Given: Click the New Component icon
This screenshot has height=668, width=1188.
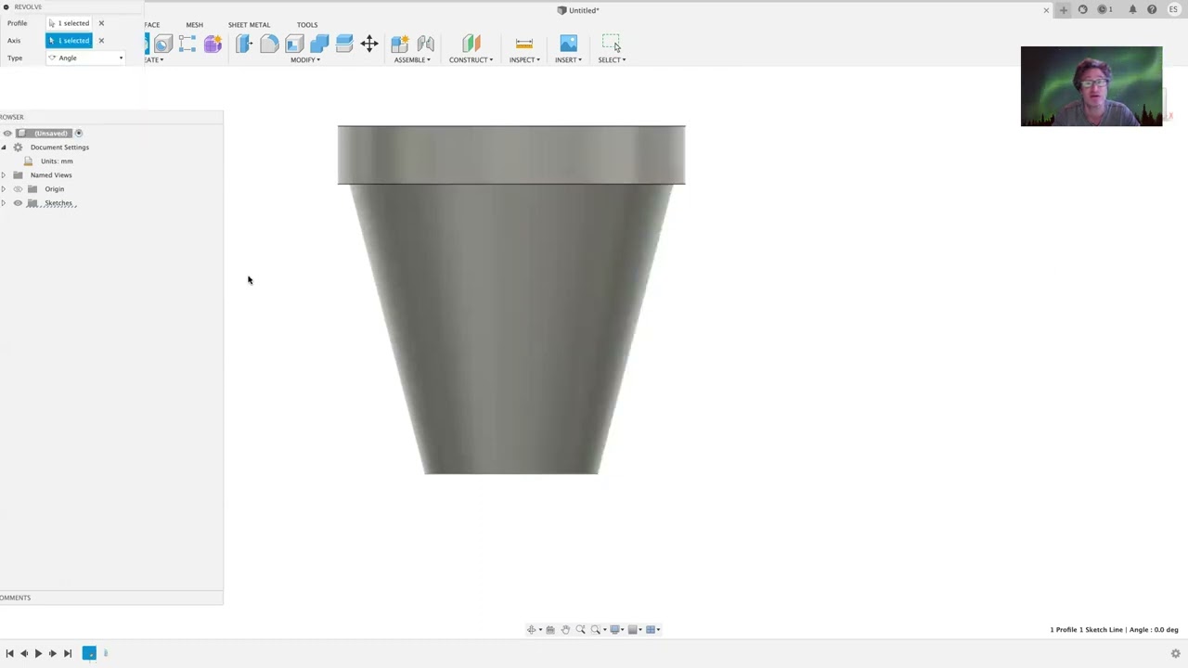Looking at the screenshot, I should tap(400, 44).
